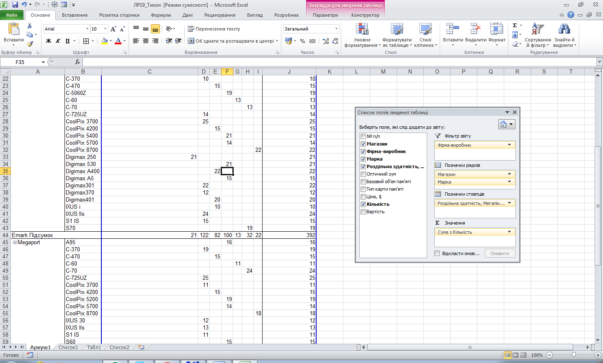
Task: Click Find and Select (Знайти й виділити) binoculars
Action: (x=564, y=35)
